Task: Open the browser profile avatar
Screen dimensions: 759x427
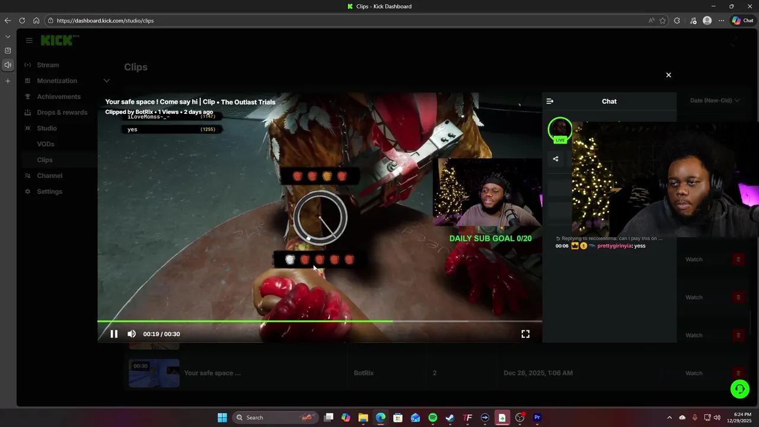Action: click(707, 20)
